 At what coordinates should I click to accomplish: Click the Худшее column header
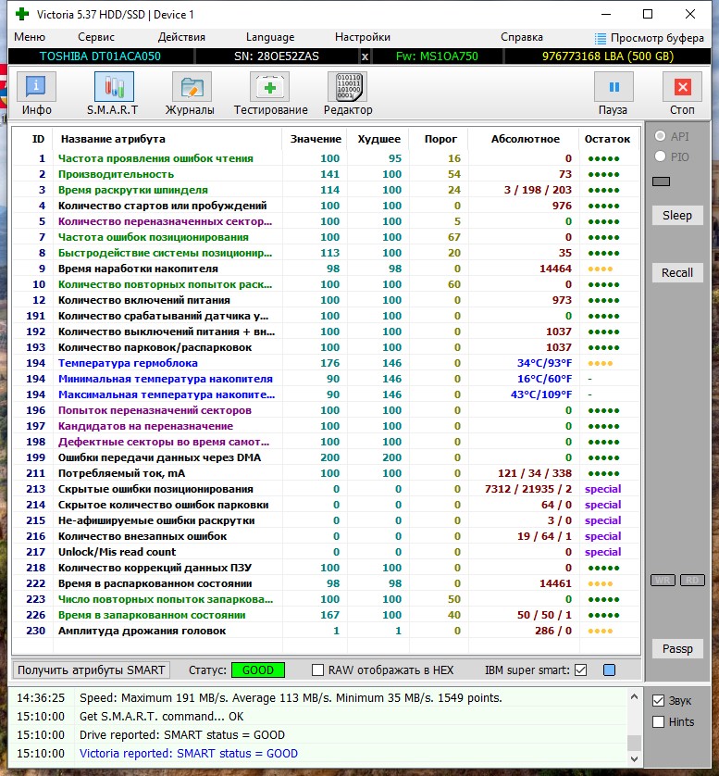[x=378, y=139]
